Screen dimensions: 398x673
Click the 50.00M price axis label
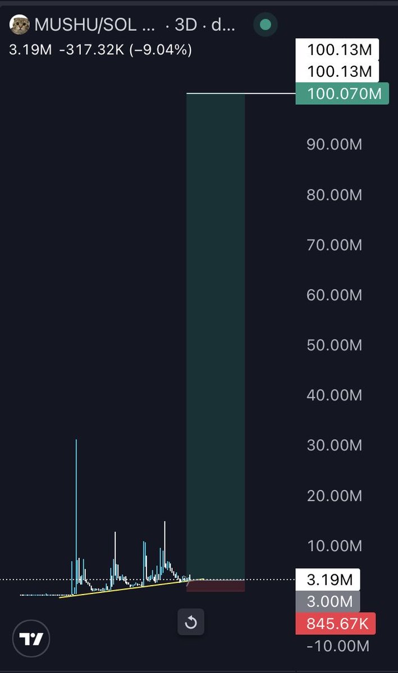tap(335, 345)
